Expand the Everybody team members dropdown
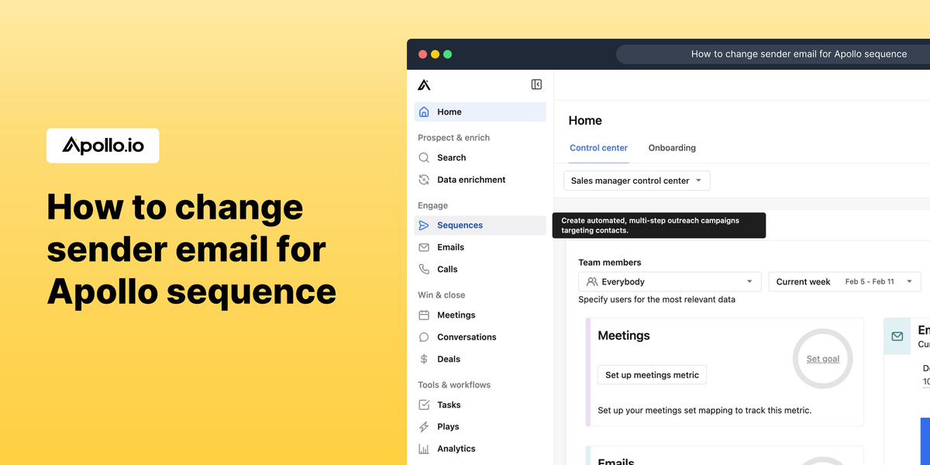Viewport: 930px width, 465px height. pyautogui.click(x=669, y=281)
